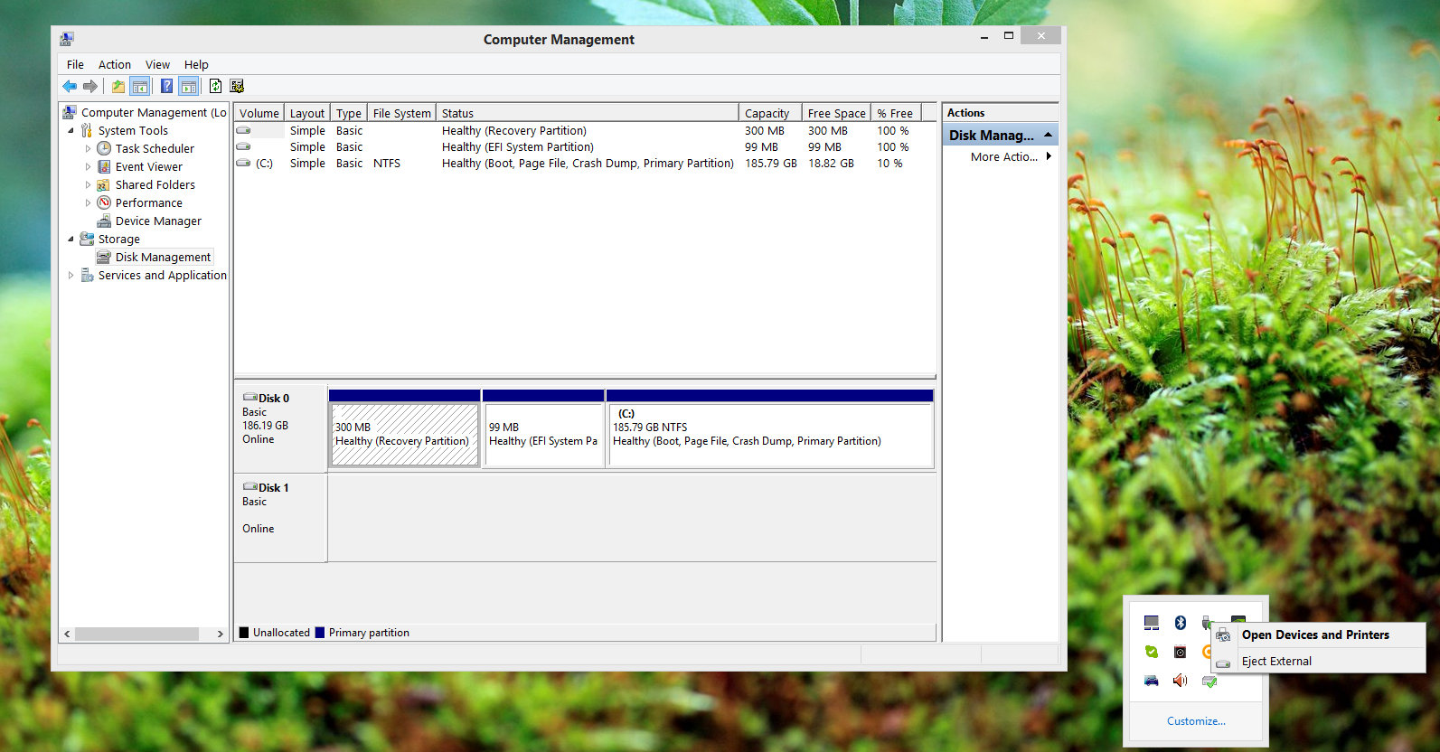Viewport: 1440px width, 752px height.
Task: Toggle Show/Hide Action Pane toolbar button
Action: pyautogui.click(x=188, y=87)
